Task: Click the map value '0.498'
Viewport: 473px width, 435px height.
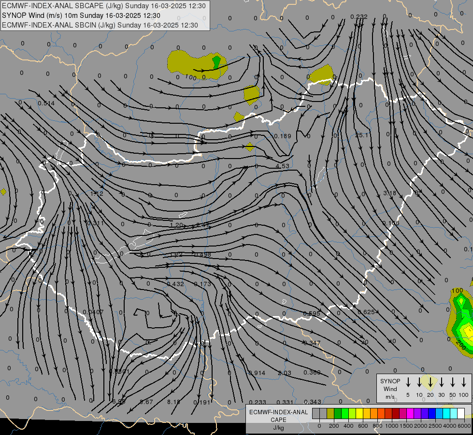Action: (203, 255)
